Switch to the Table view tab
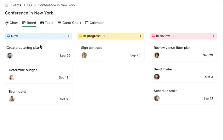The width and height of the screenshot is (223, 140). tap(47, 23)
